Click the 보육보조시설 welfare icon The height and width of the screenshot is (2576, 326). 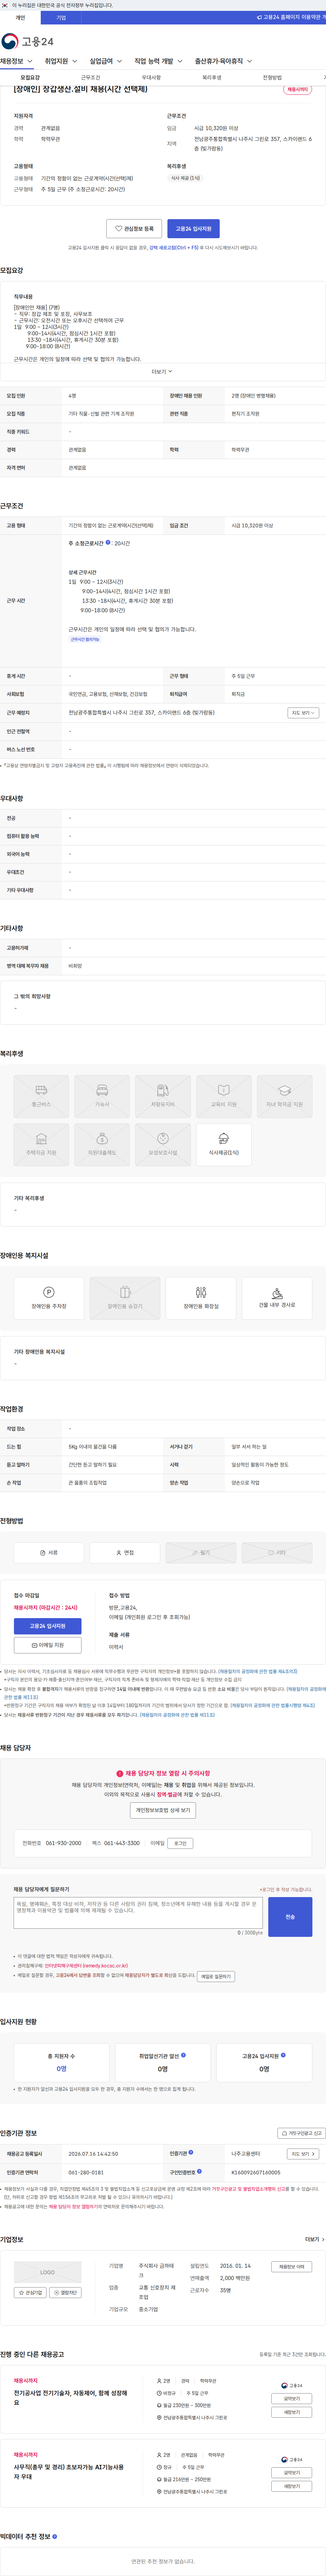pyautogui.click(x=163, y=1145)
